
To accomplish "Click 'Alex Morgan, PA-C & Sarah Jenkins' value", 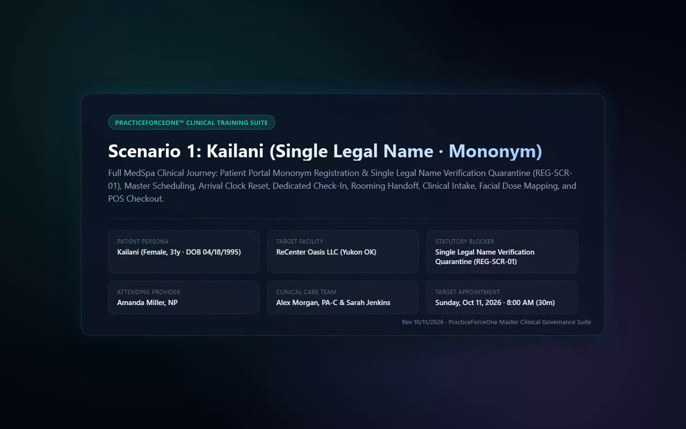I will tap(333, 303).
